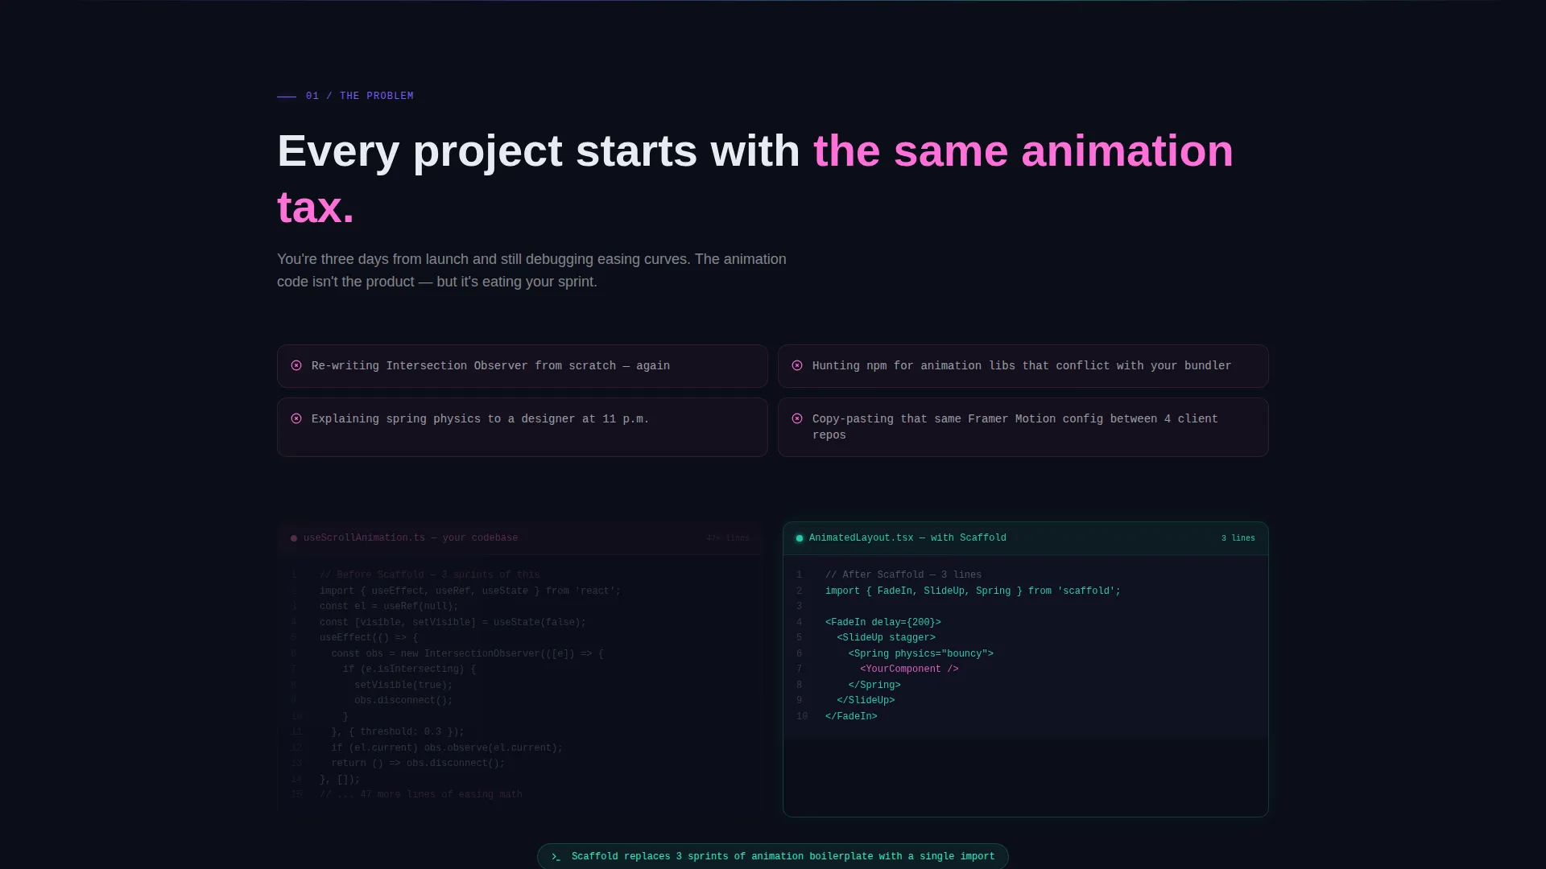Click the useScrollAnimation.ts — your codebase file title
This screenshot has width=1546, height=869.
pos(411,537)
